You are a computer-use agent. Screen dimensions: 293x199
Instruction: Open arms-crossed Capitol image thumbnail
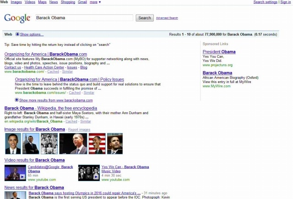[x=31, y=144]
